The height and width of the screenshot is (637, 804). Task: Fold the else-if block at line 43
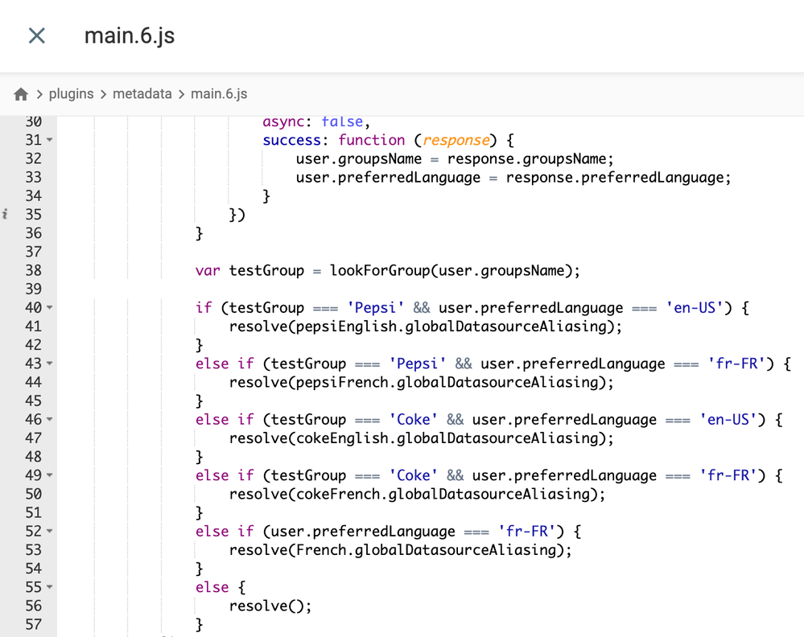[50, 364]
